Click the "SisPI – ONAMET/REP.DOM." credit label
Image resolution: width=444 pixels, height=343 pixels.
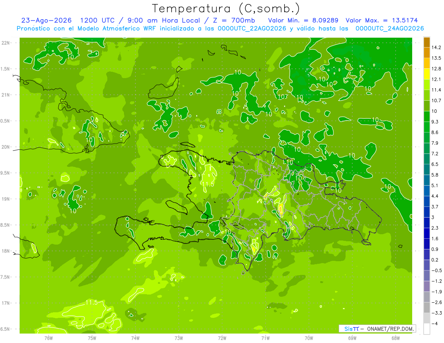tap(377, 329)
